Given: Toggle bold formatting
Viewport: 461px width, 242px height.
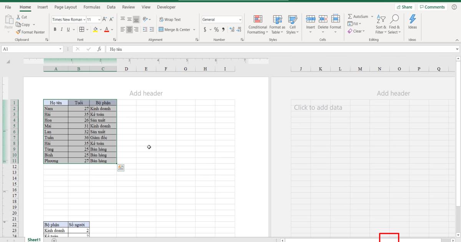Looking at the screenshot, I should [x=55, y=29].
